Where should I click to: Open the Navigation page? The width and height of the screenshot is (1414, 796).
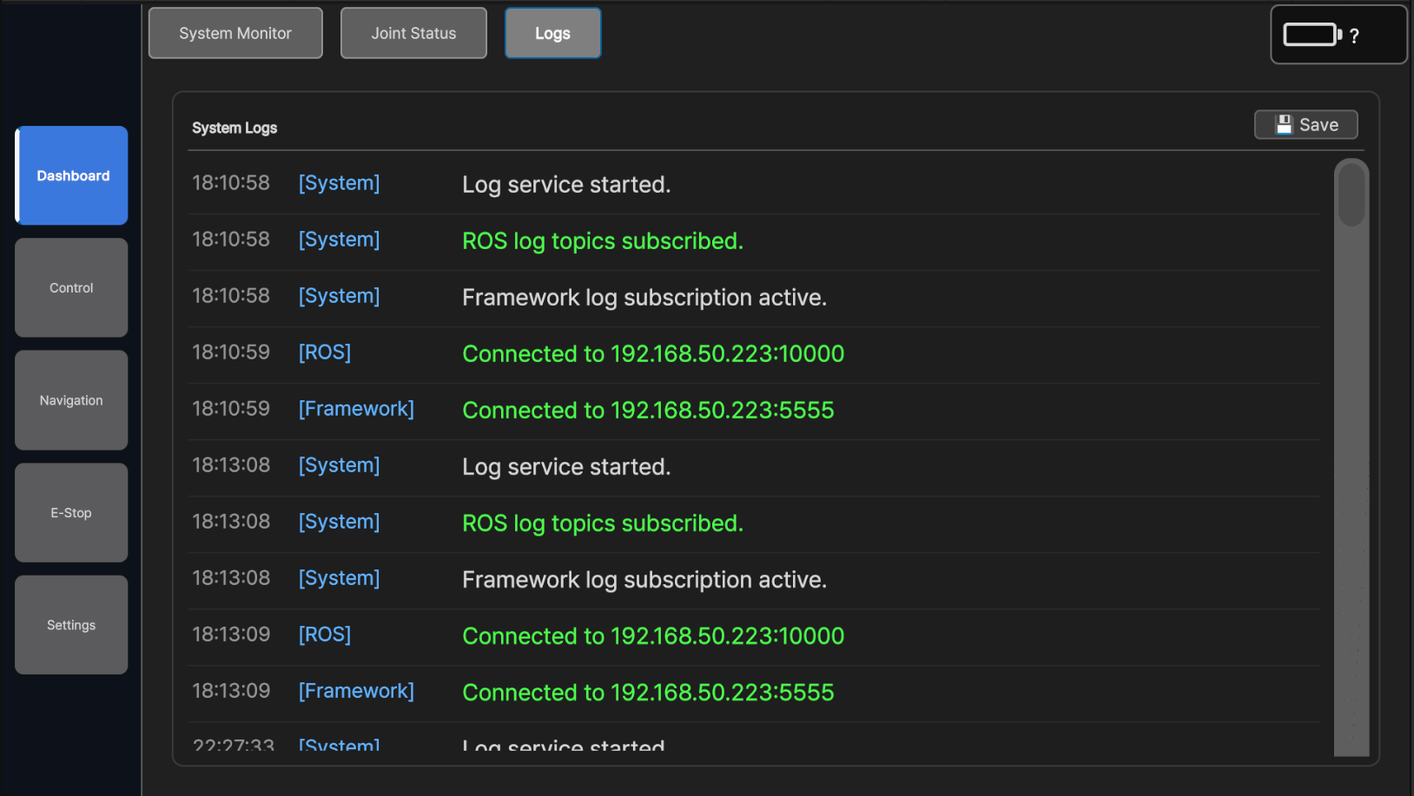71,400
